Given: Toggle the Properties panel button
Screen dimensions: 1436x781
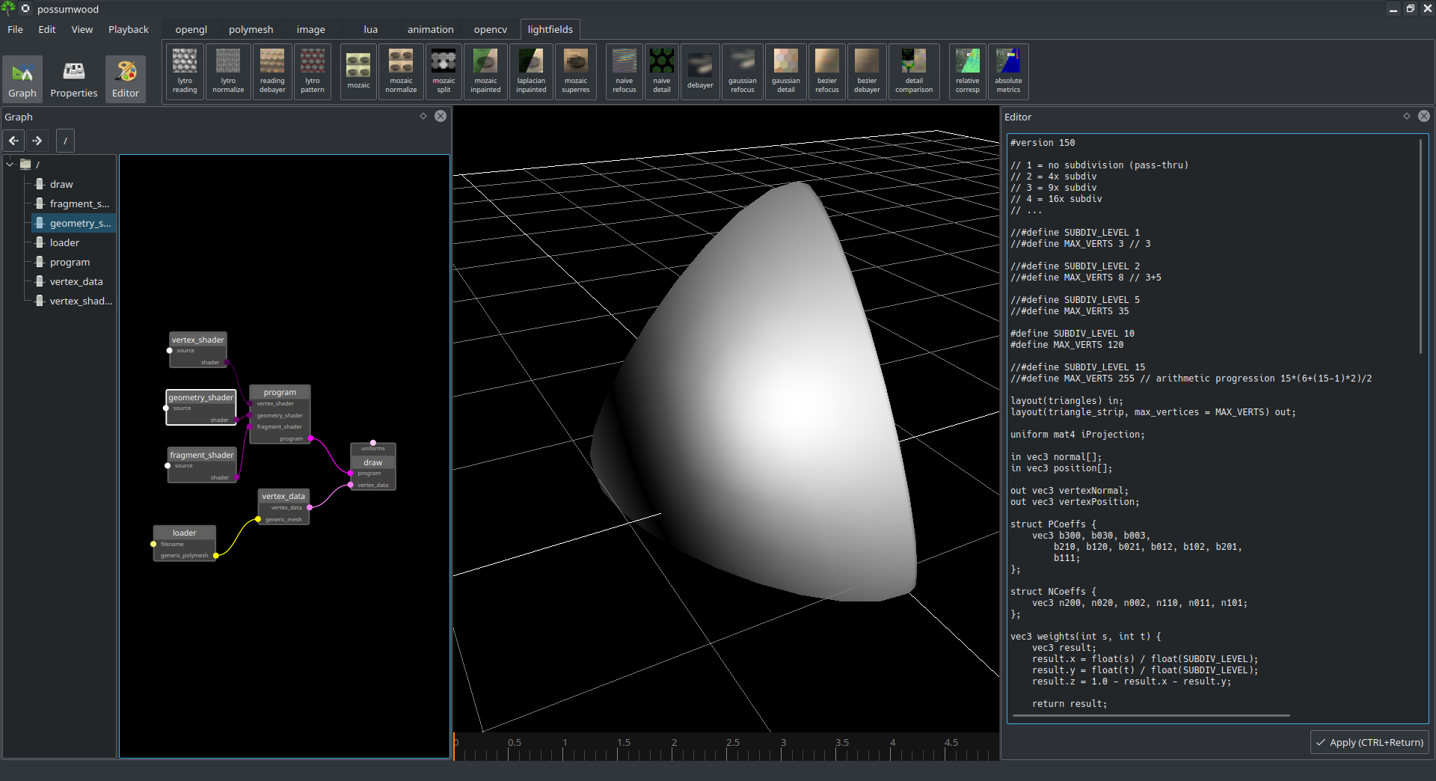Looking at the screenshot, I should (73, 79).
